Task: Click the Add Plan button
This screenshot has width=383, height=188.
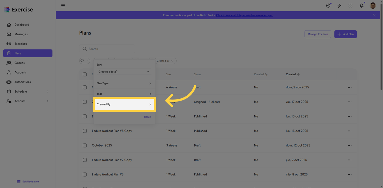Action: pos(345,34)
